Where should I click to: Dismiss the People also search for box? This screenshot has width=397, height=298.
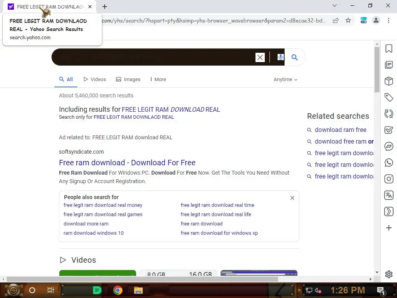click(x=292, y=198)
